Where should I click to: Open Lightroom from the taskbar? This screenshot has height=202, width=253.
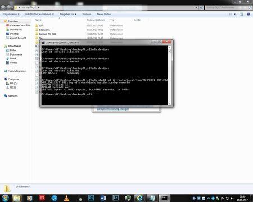115,198
